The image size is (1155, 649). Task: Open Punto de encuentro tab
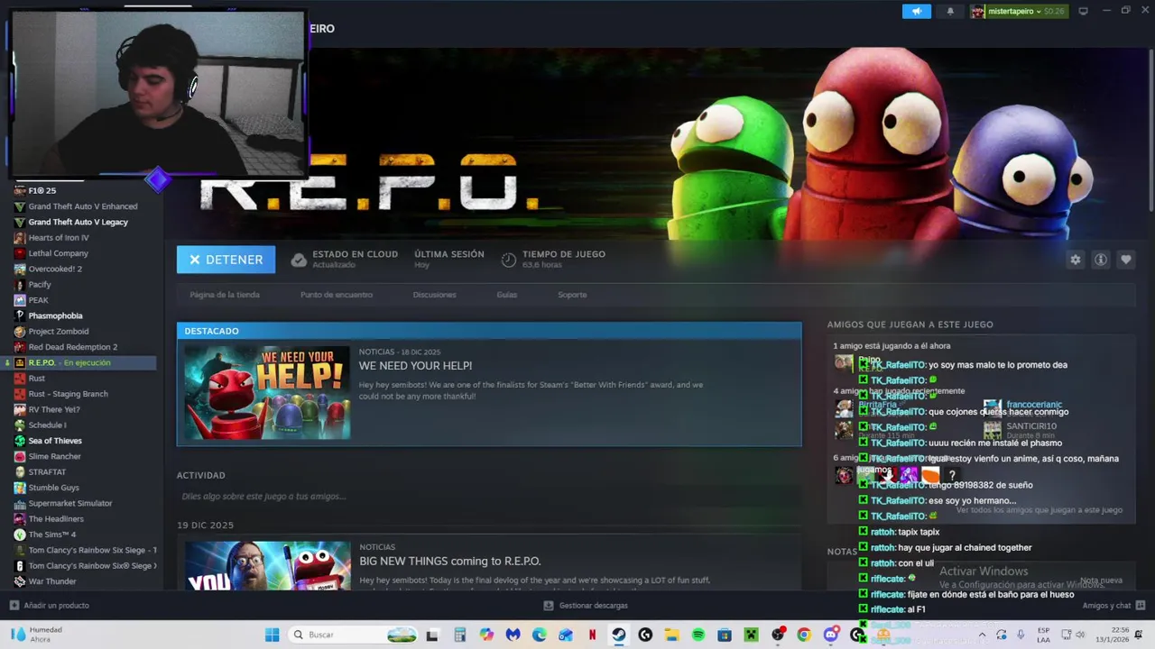click(x=336, y=295)
